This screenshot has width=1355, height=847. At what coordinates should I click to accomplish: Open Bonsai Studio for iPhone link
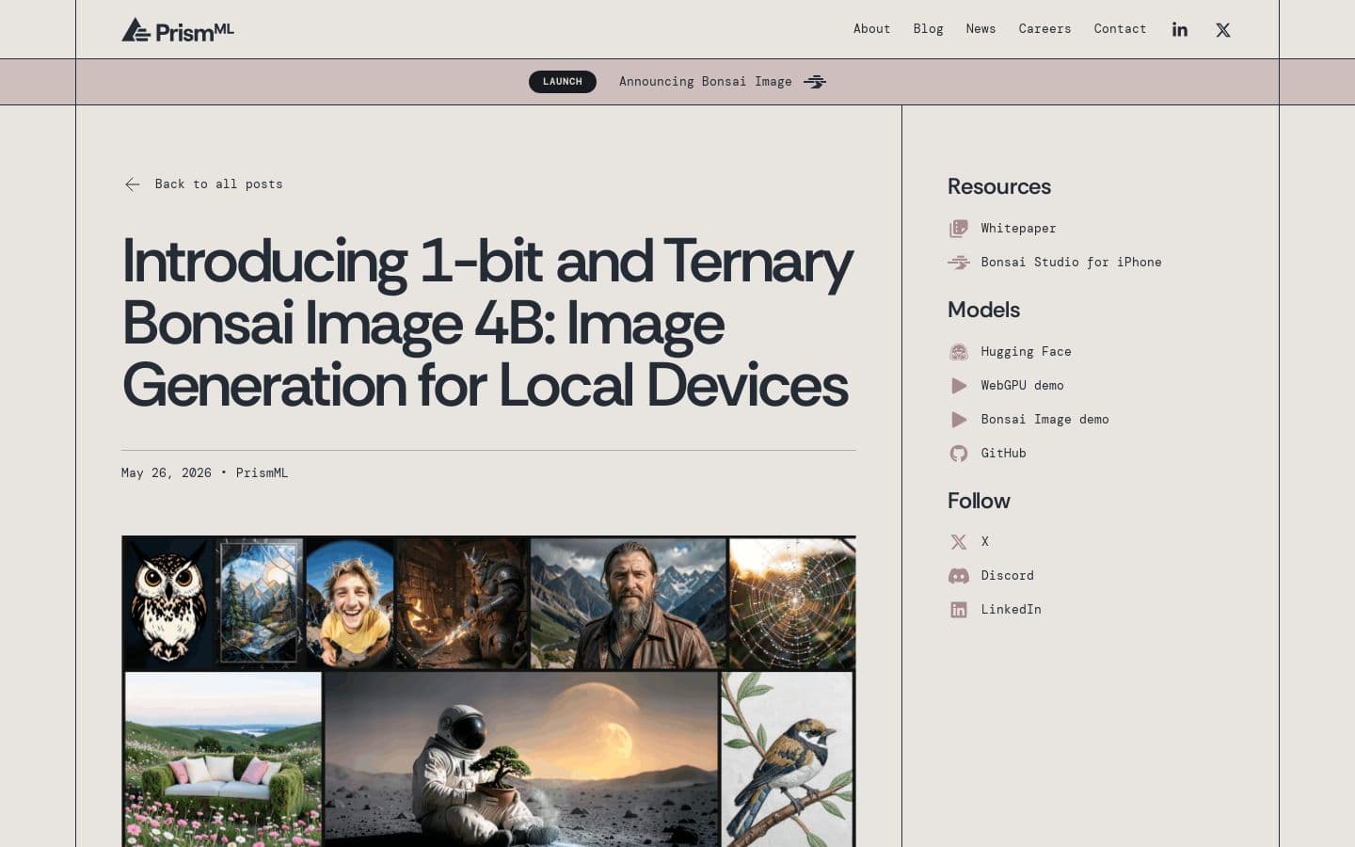click(x=1071, y=263)
